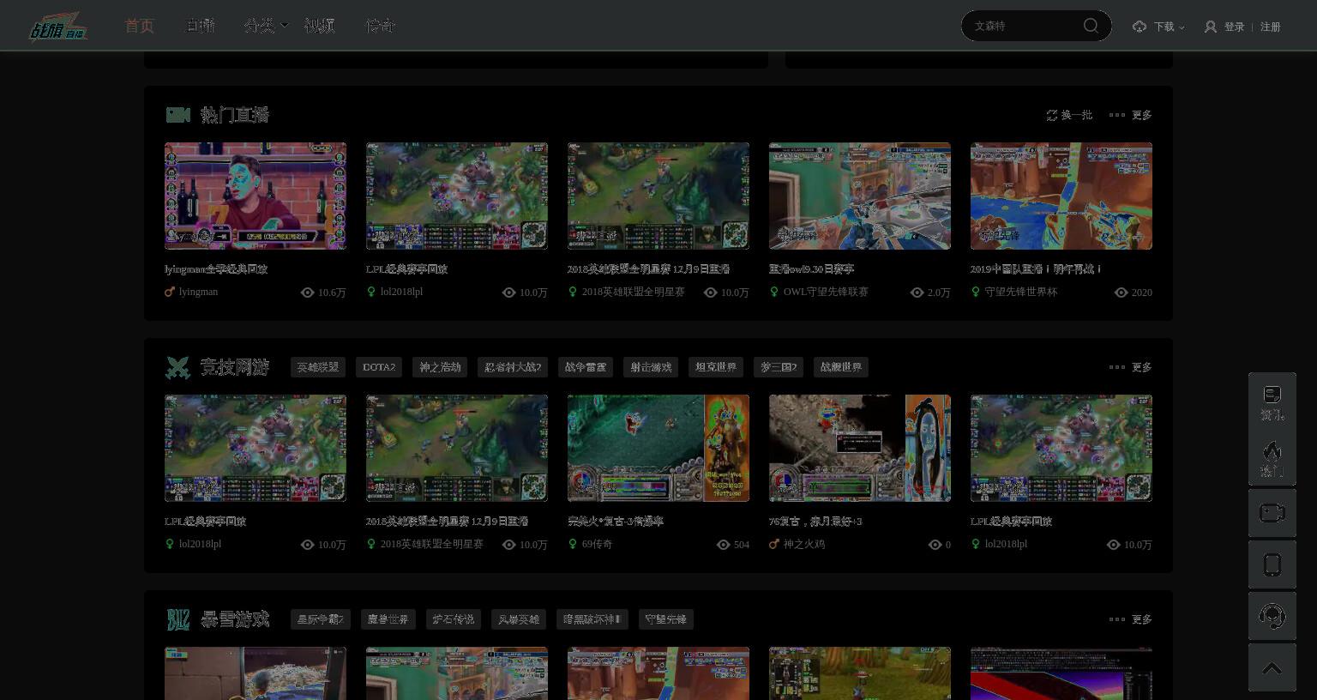Open the 视频 video tab
Viewport: 1317px width, 700px height.
[319, 26]
